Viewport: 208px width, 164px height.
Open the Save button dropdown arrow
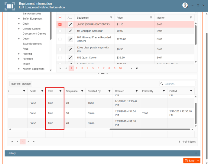(x=198, y=161)
